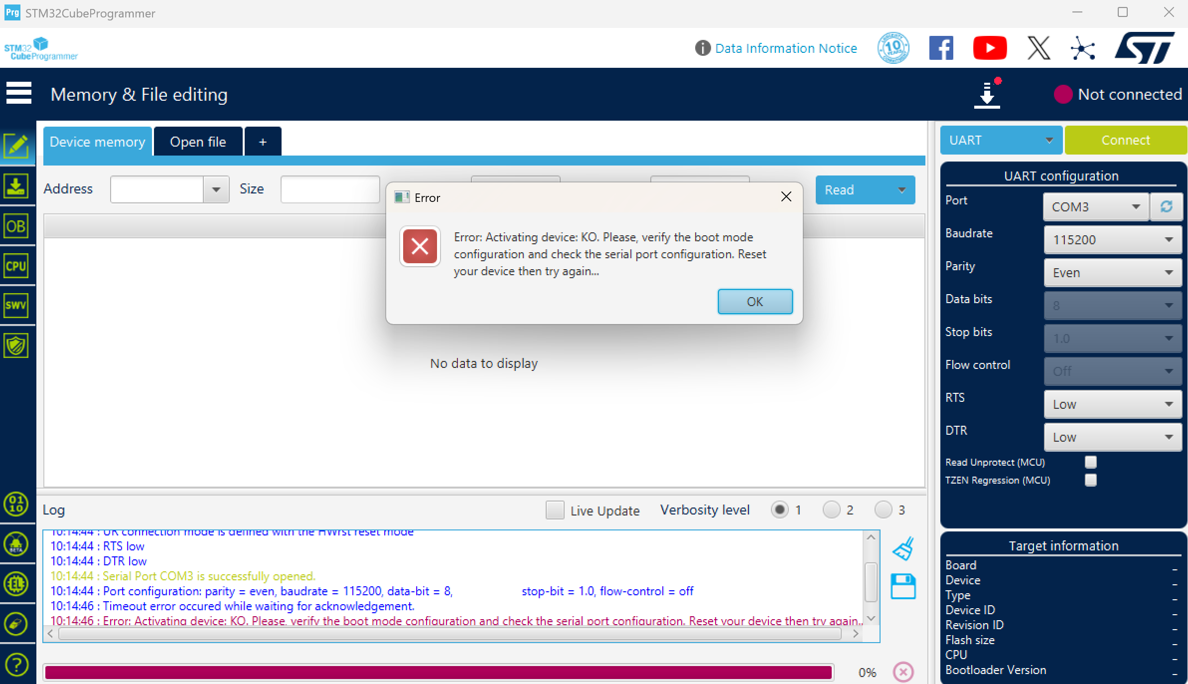Select verbosity level 3 radio button

883,510
